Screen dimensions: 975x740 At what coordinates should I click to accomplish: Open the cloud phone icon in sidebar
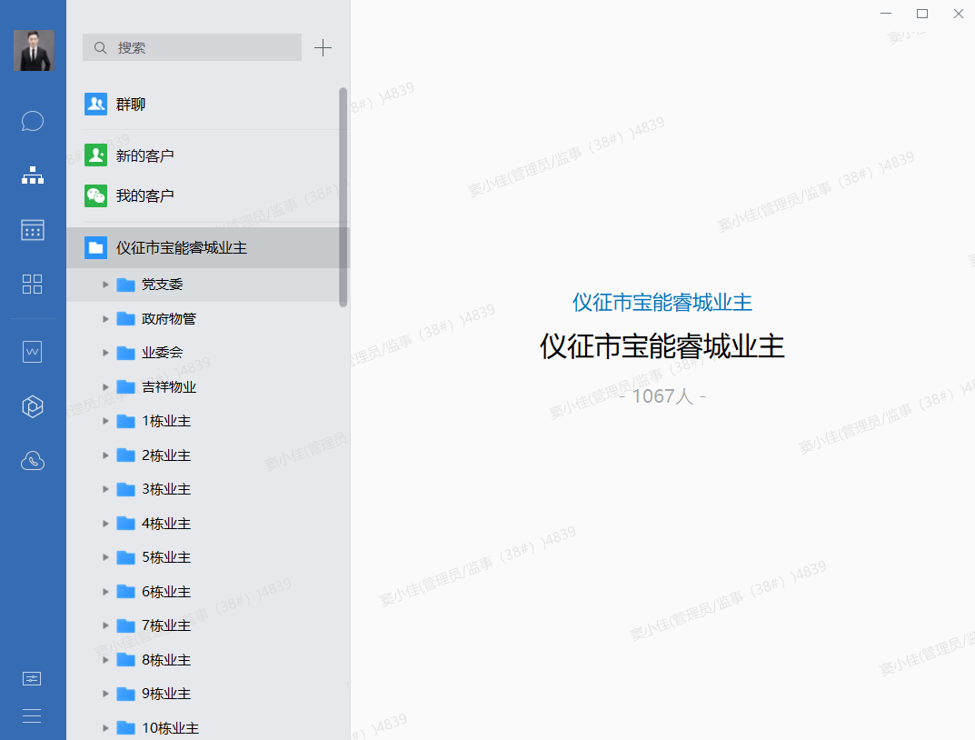(x=33, y=461)
